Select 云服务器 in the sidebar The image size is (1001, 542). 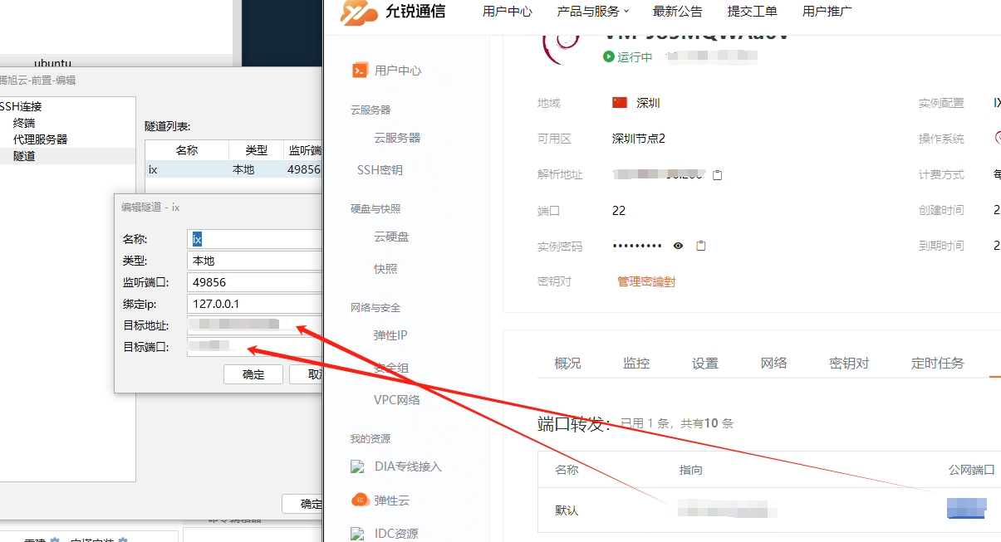pyautogui.click(x=397, y=138)
